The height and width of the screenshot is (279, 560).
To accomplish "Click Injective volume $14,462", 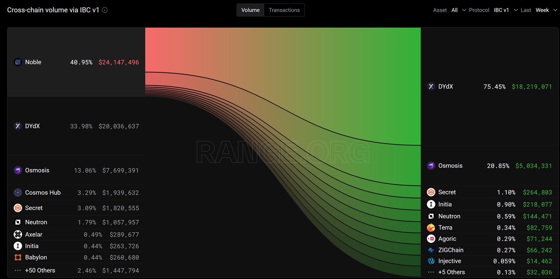I will (x=539, y=261).
